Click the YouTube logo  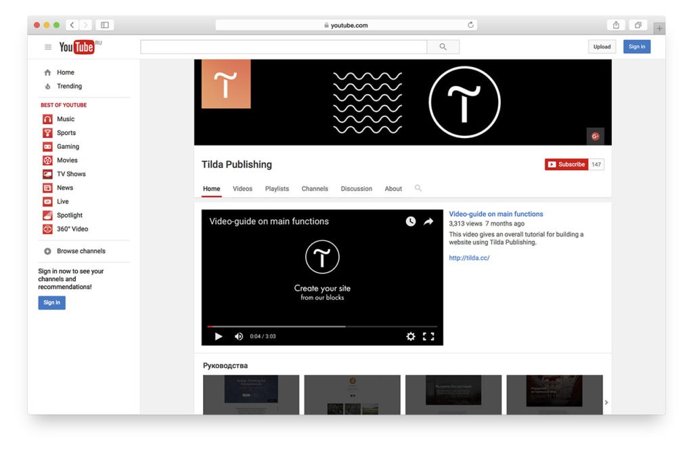(77, 47)
